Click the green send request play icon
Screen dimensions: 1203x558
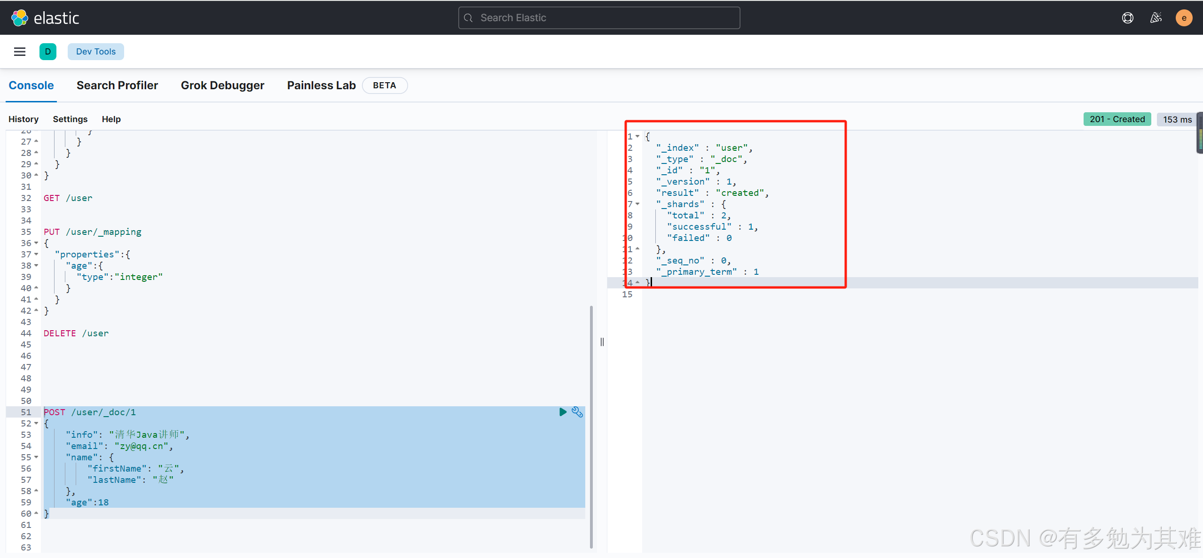click(x=562, y=412)
